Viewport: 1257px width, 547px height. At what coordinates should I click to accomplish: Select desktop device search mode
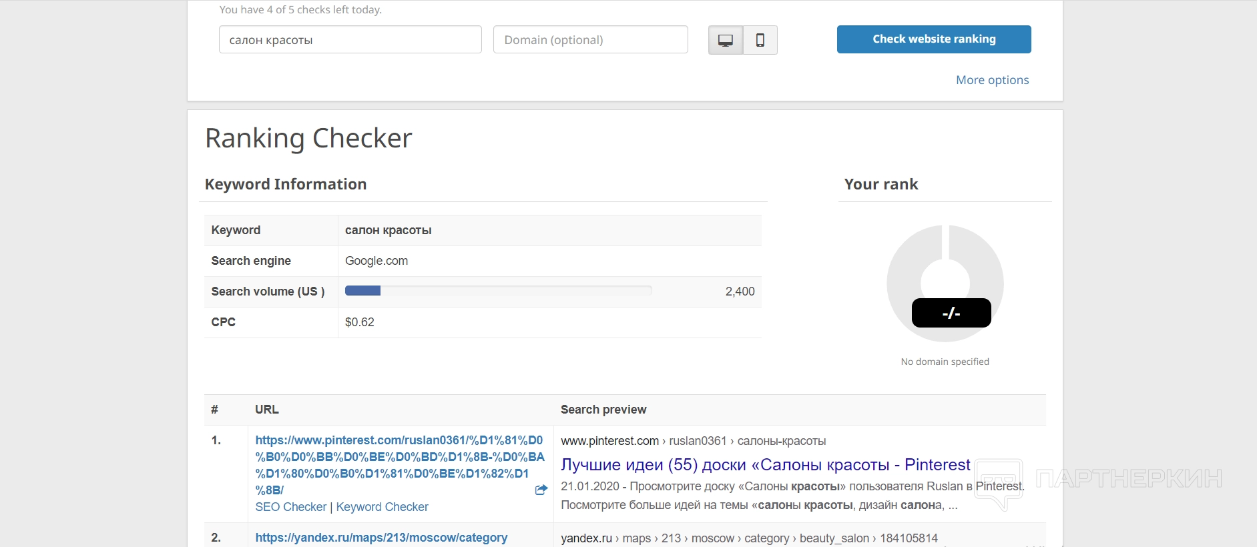pyautogui.click(x=726, y=40)
